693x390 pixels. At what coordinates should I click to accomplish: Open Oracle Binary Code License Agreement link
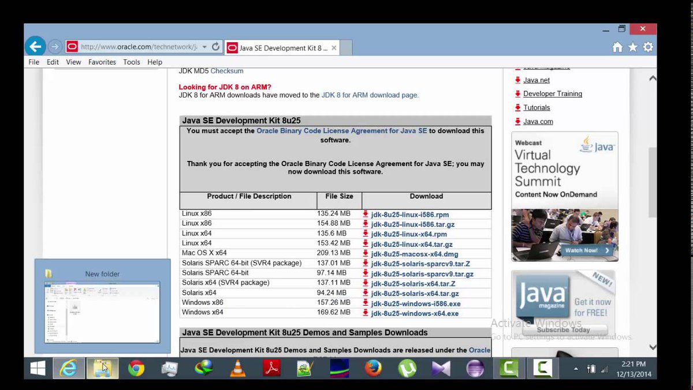pos(342,131)
